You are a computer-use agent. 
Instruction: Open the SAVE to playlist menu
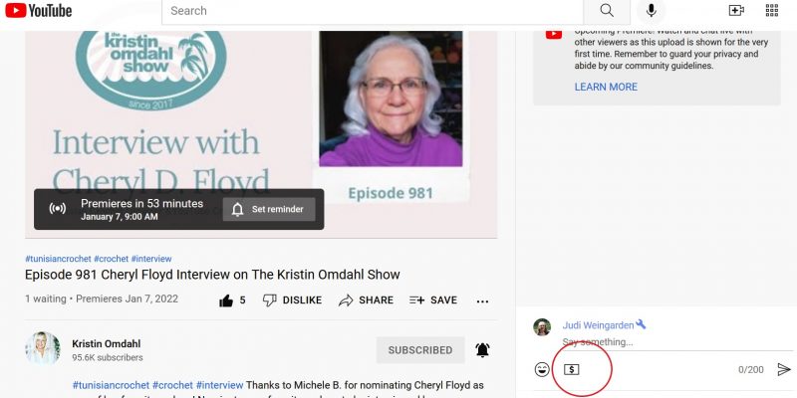pyautogui.click(x=433, y=300)
